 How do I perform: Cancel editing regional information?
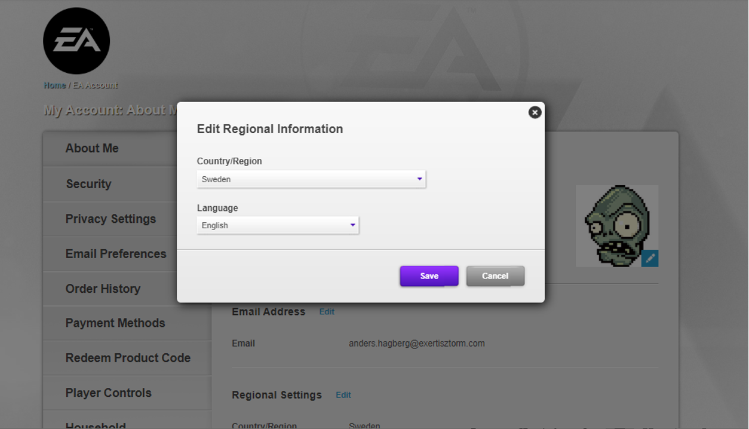495,276
